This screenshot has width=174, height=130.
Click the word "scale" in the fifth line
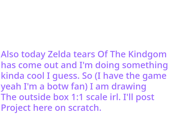click(97, 97)
